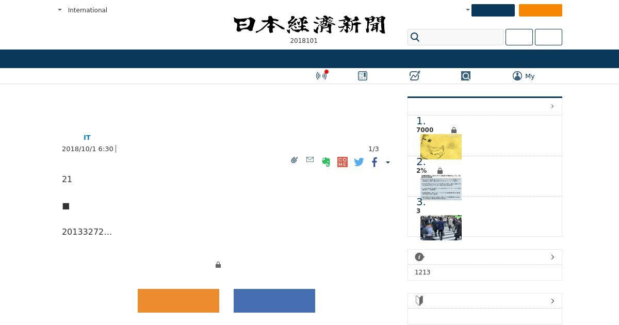Share the article on Twitter
Image resolution: width=619 pixels, height=325 pixels.
(x=359, y=162)
